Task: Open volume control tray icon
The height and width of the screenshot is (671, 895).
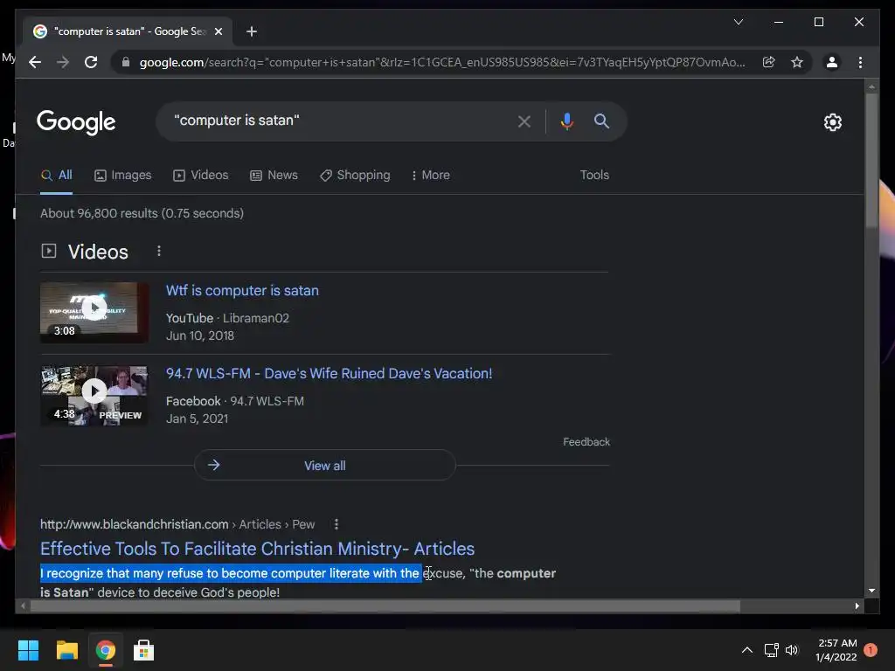Action: click(792, 650)
